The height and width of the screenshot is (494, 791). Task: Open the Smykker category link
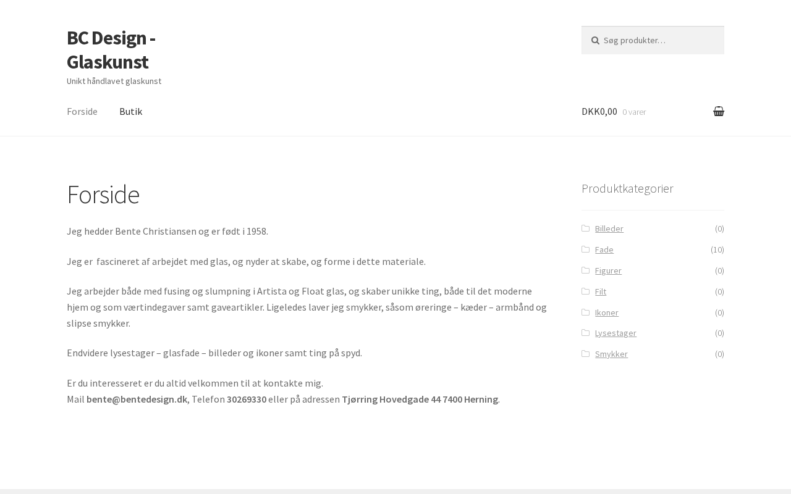(x=611, y=354)
